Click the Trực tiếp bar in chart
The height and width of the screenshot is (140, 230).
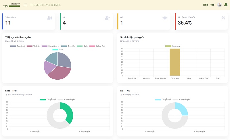175,62
